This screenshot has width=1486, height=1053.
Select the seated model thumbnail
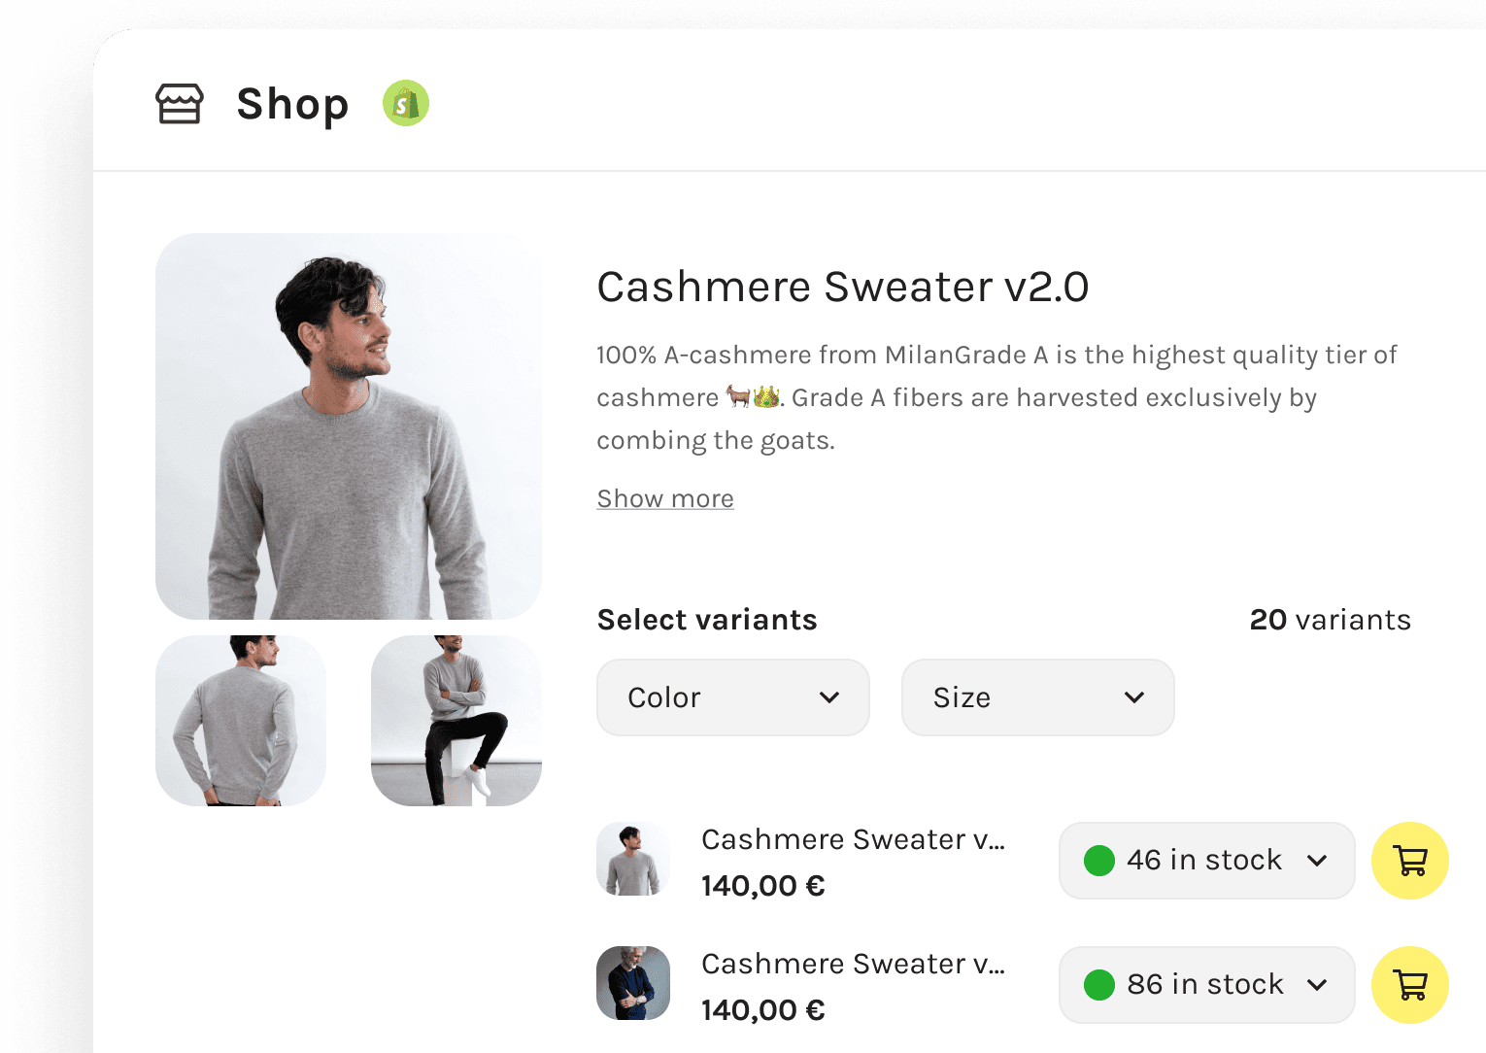[456, 721]
